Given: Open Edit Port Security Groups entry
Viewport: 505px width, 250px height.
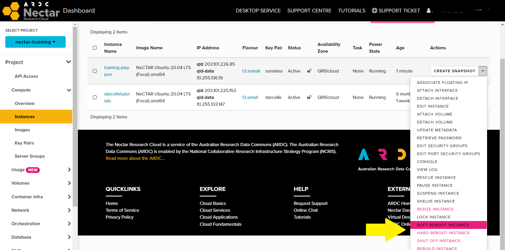Looking at the screenshot, I should coord(449,154).
